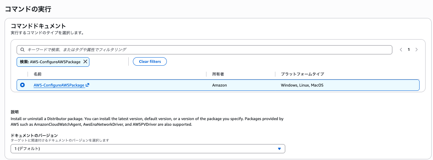Go to the next results page arrow
The width and height of the screenshot is (433, 160).
(416, 50)
